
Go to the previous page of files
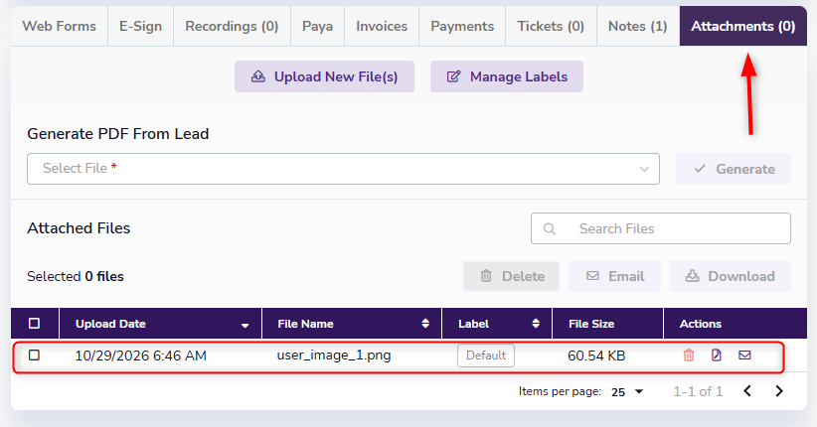(x=747, y=391)
